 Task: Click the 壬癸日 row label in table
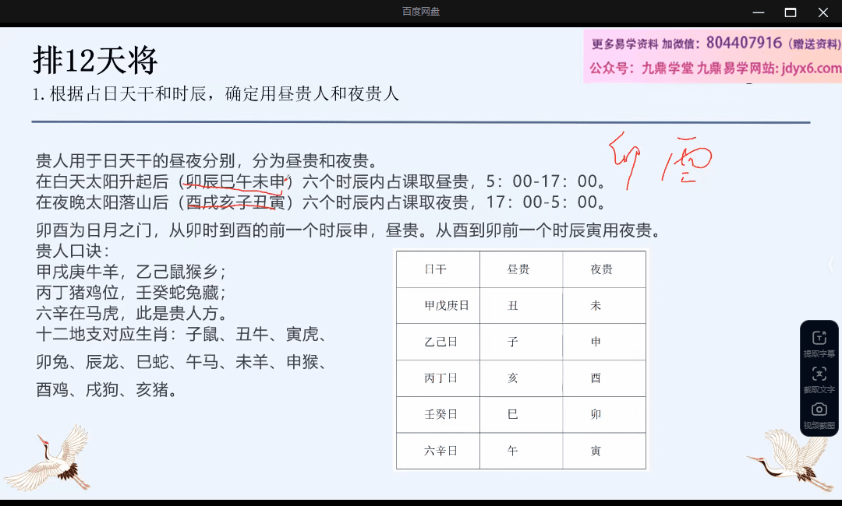click(440, 414)
